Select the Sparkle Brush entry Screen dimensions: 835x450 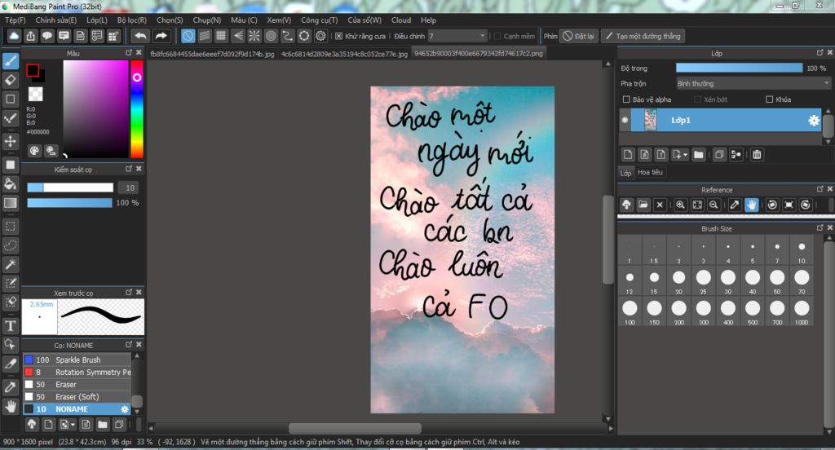(x=77, y=360)
